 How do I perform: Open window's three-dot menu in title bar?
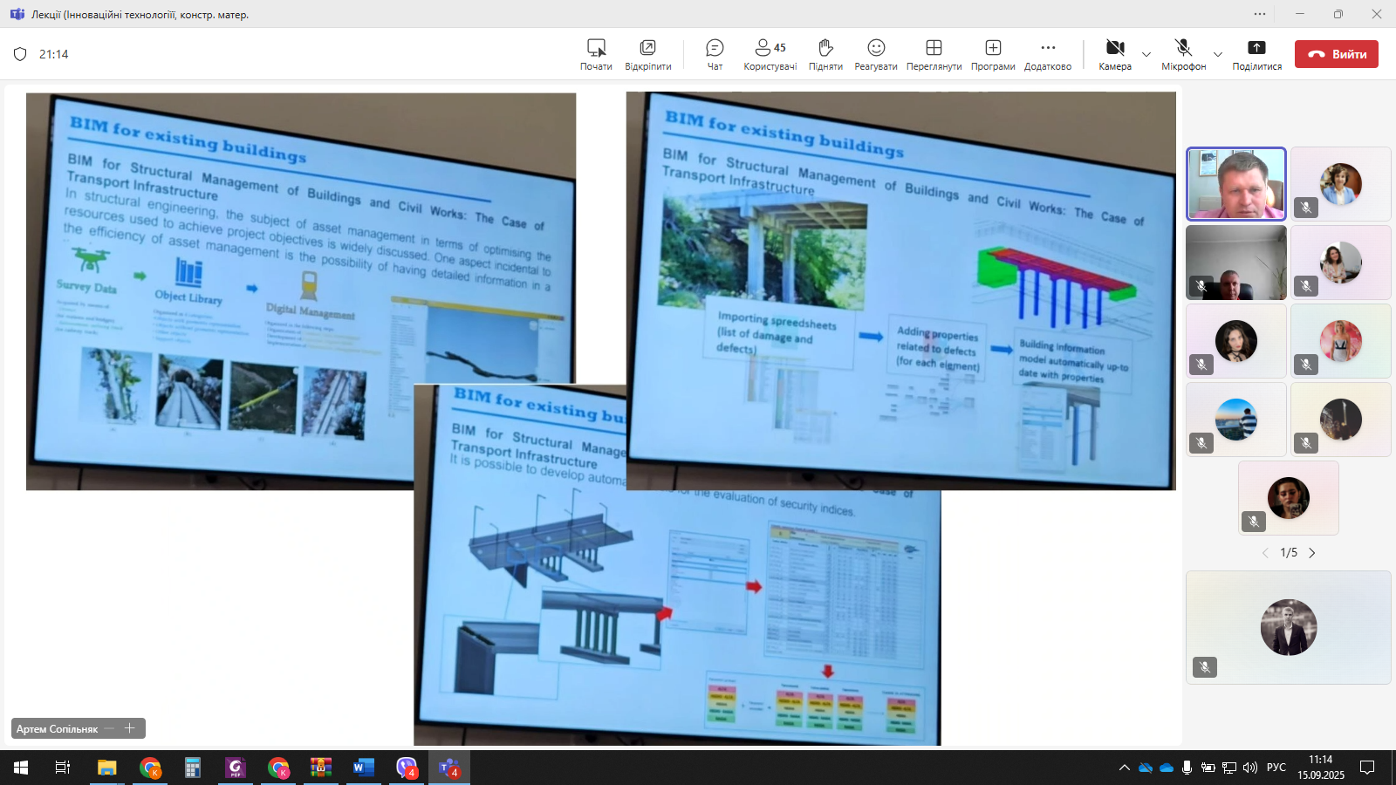[1260, 14]
